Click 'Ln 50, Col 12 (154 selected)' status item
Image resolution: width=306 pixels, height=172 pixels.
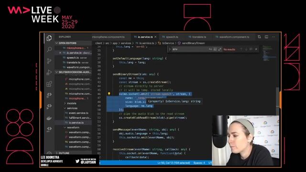pos(174,162)
